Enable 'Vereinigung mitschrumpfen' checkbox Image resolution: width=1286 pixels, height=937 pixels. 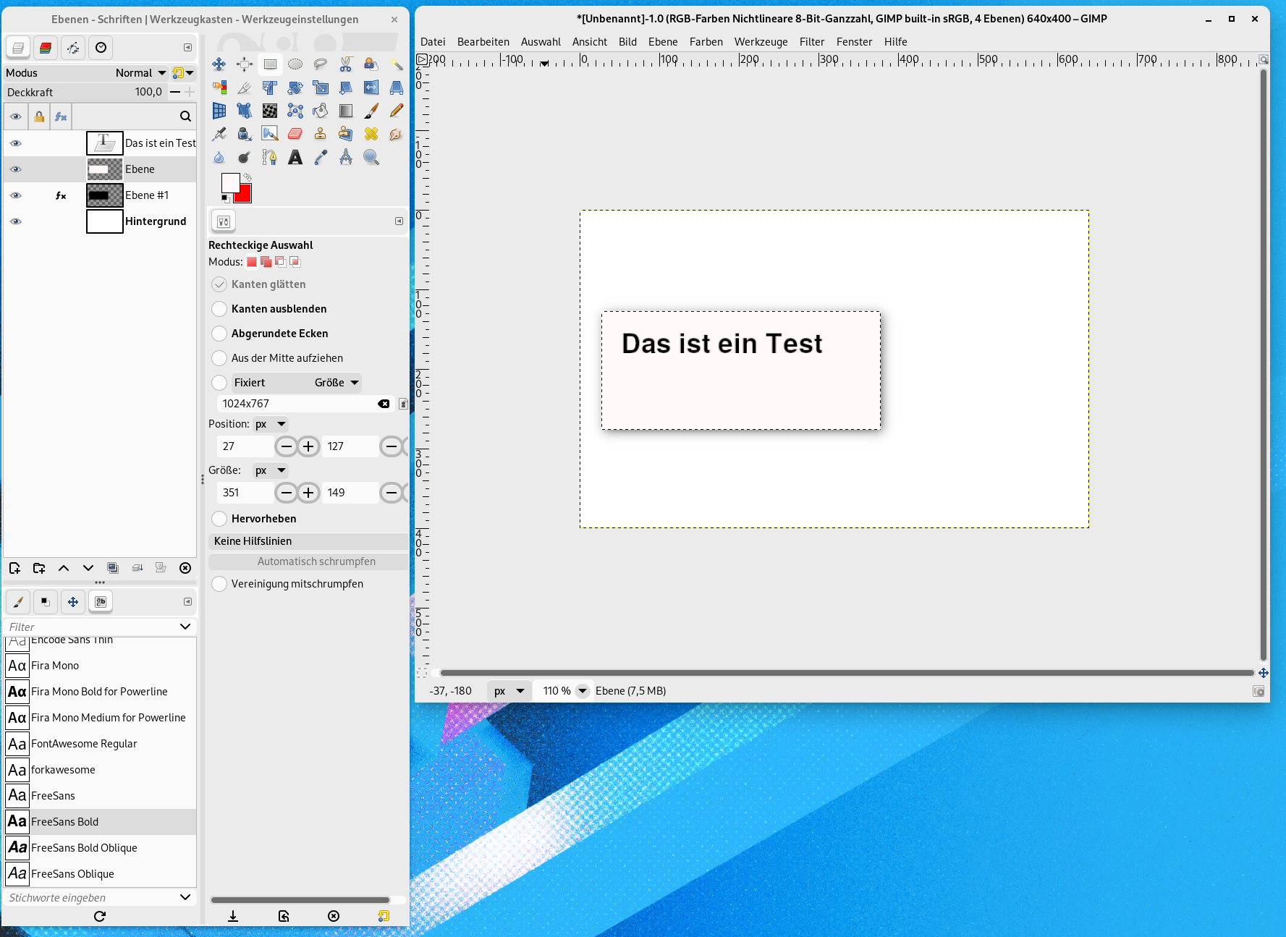click(219, 584)
